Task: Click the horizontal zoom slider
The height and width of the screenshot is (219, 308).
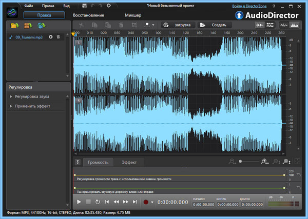Action: coord(250,162)
